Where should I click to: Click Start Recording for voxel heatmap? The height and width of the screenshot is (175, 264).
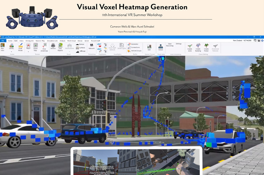coord(170,45)
